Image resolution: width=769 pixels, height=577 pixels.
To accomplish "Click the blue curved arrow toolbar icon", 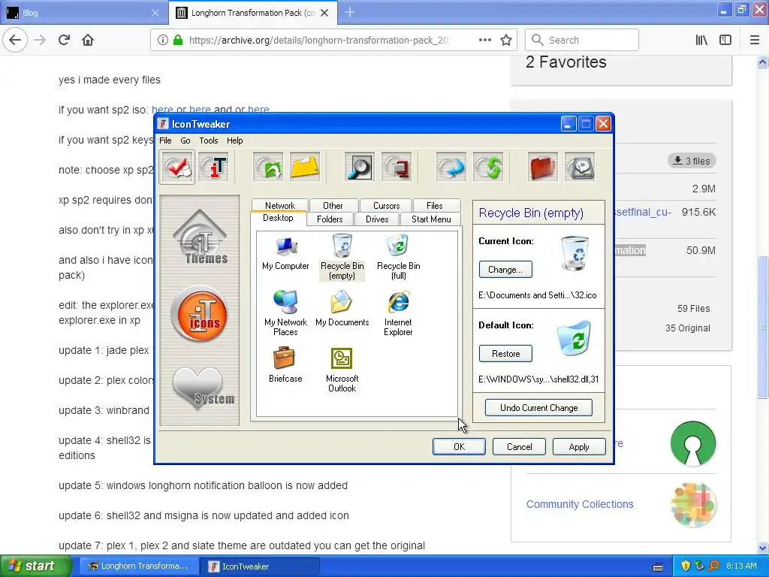I will [451, 168].
